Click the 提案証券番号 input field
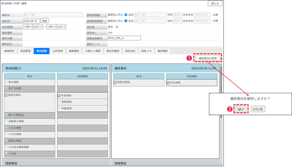Viewport: 292px width, 168px height. [x=123, y=38]
